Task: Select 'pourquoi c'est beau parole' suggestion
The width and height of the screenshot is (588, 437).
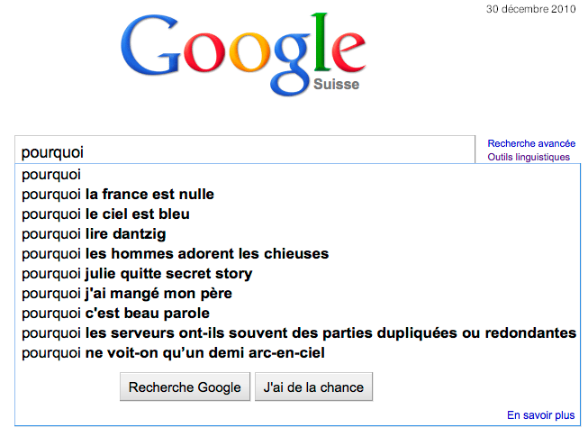Action: pos(115,313)
